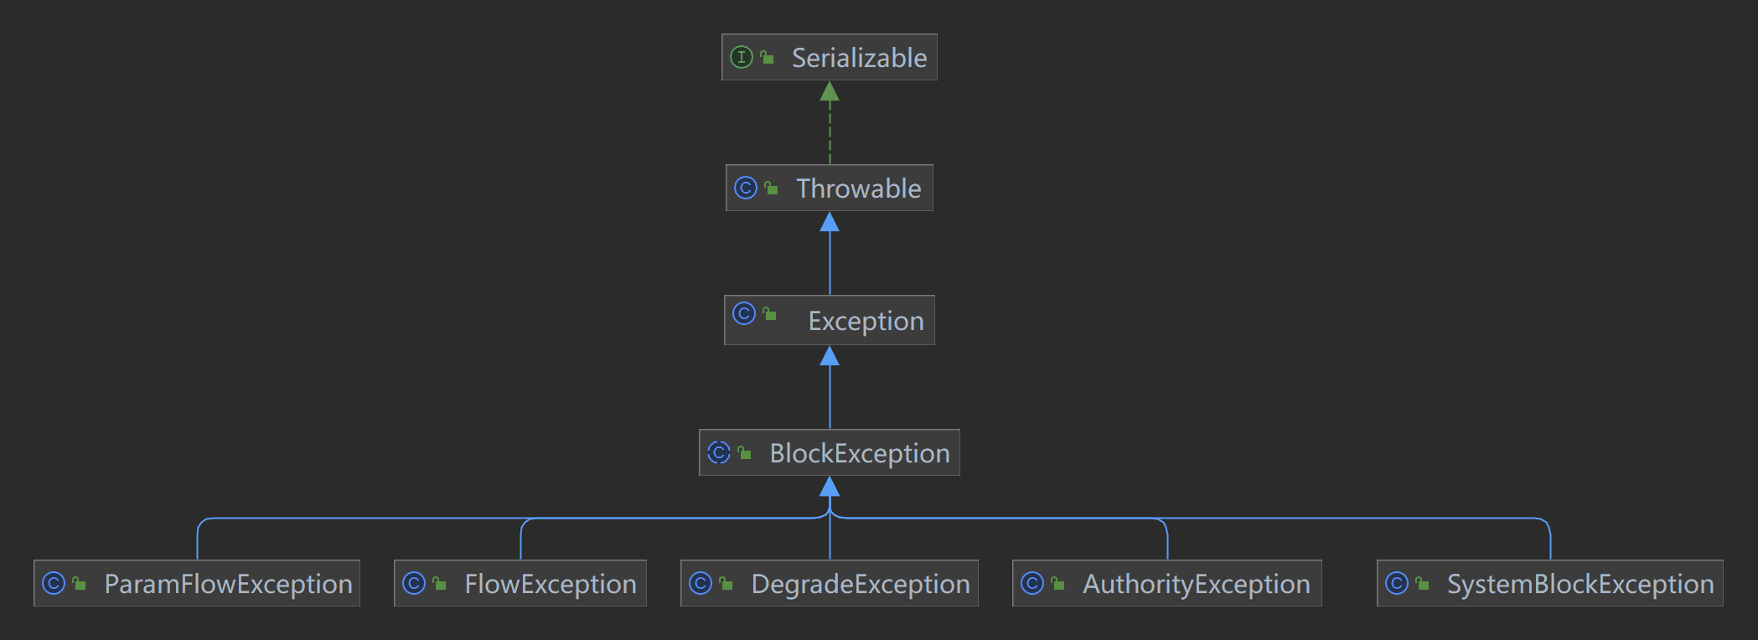1758x640 pixels.
Task: Select the BlockException class label
Action: click(x=860, y=453)
